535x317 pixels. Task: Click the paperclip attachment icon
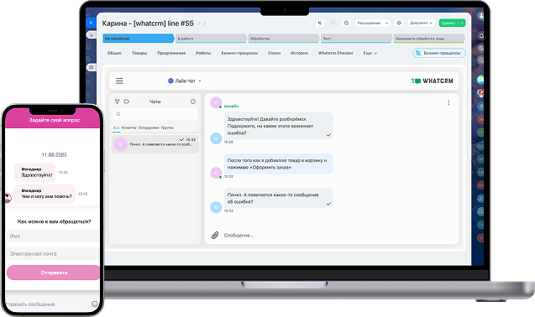tap(215, 235)
